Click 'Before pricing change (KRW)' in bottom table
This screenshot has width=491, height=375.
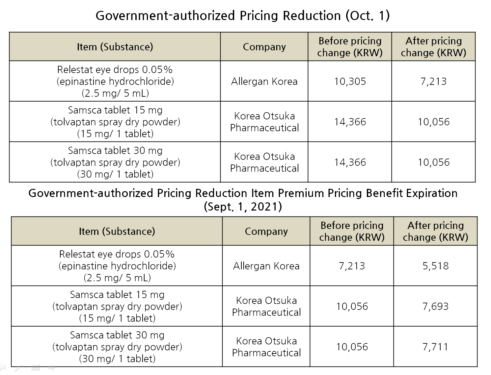tap(352, 231)
